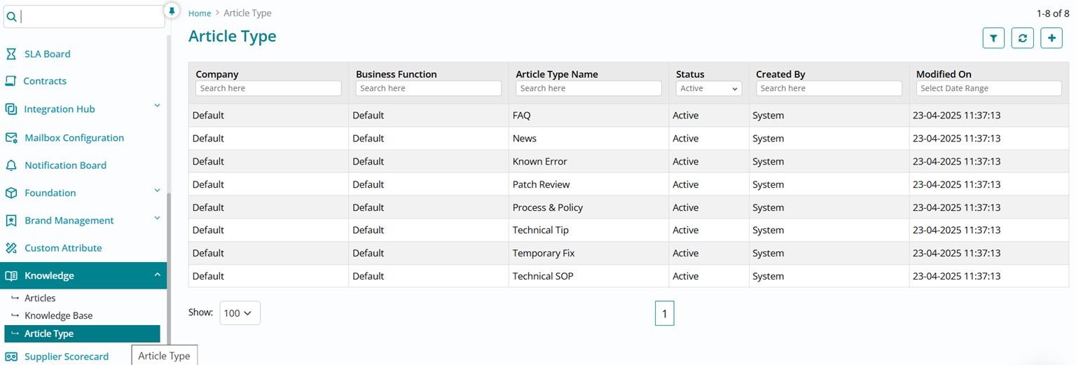This screenshot has width=1076, height=365.
Task: Click the pin sidebar icon
Action: [x=172, y=11]
